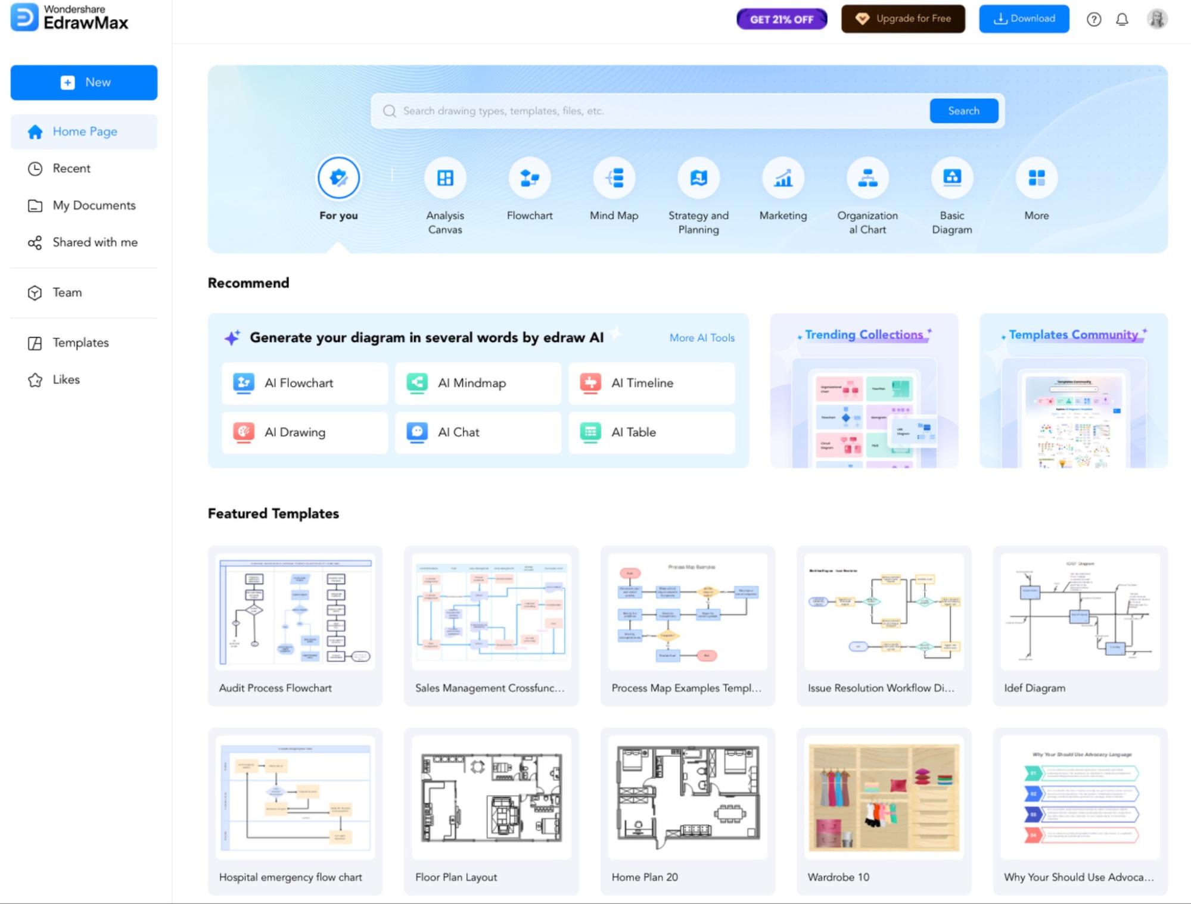
Task: Open the Flowchart category icon
Action: (529, 177)
